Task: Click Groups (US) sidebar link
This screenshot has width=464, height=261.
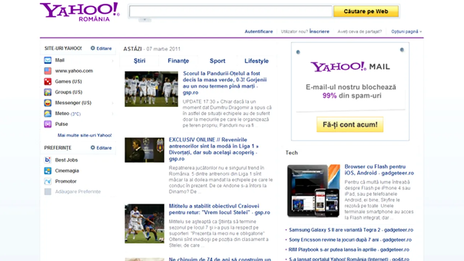Action: pos(69,92)
